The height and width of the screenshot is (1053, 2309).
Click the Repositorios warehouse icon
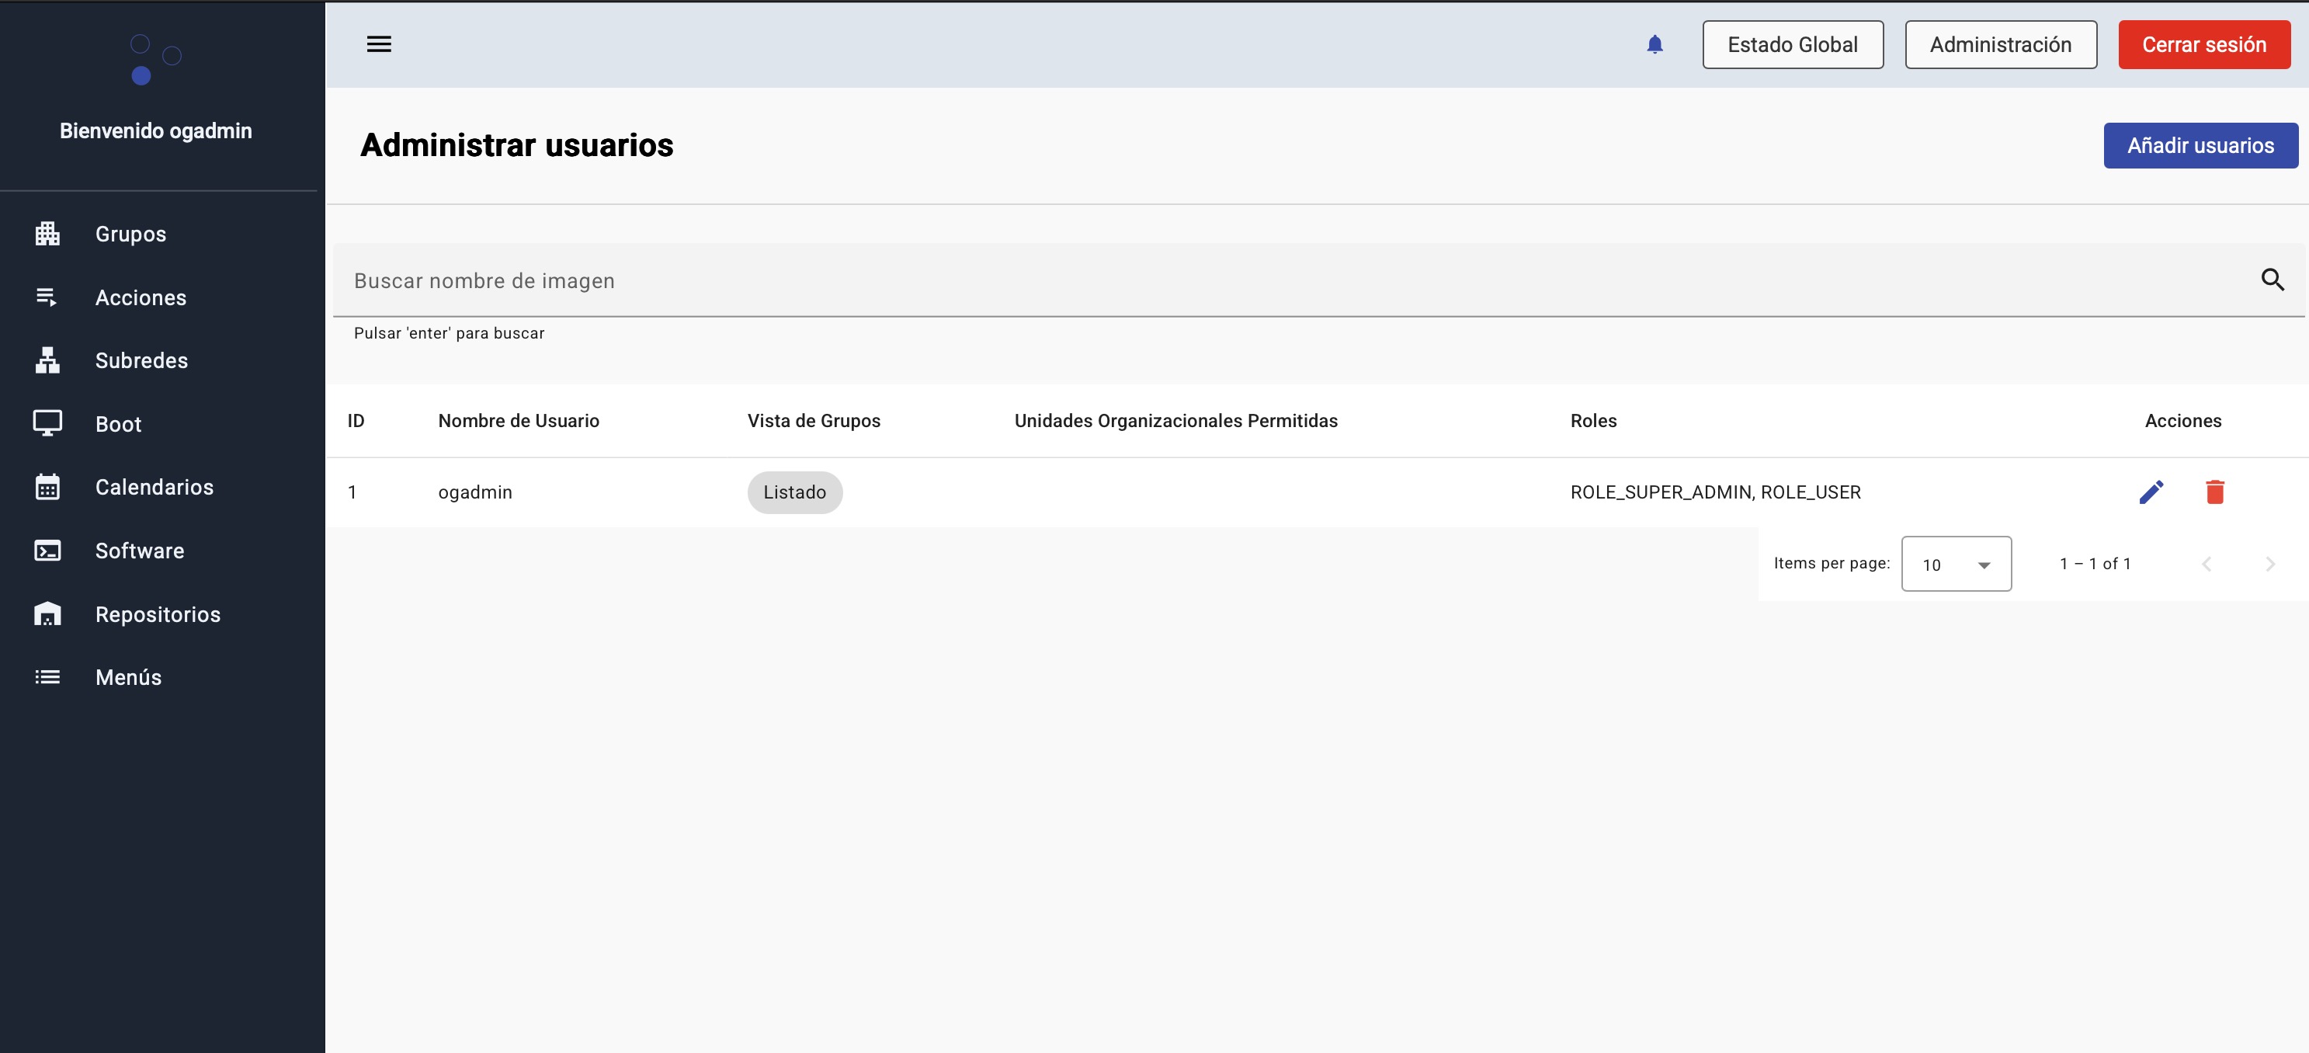click(x=47, y=614)
